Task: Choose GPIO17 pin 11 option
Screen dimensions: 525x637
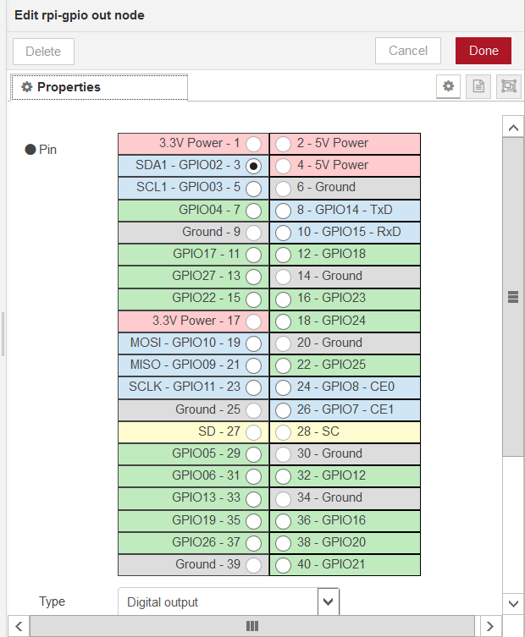Action: pos(252,254)
